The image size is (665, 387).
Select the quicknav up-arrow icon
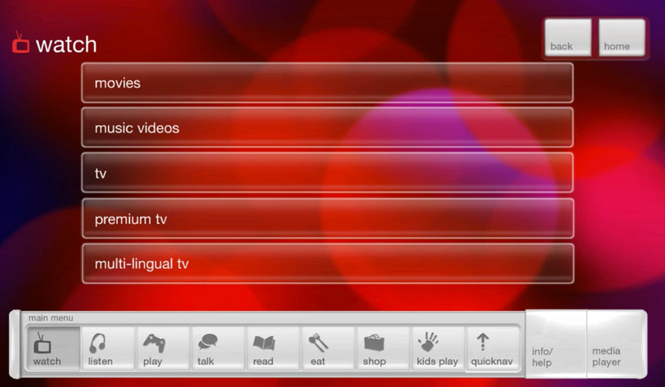(x=493, y=347)
